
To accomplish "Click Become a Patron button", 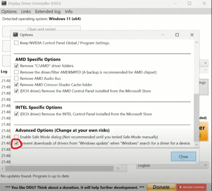I will point(191,187).
